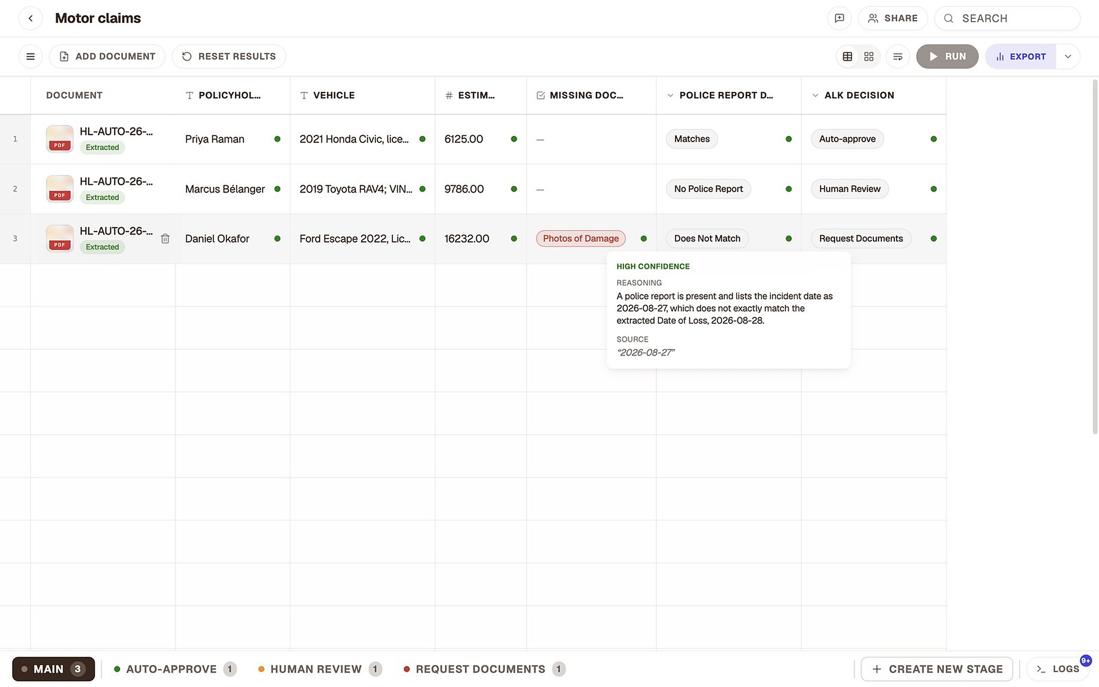1099x687 pixels.
Task: Switch to Request Documents stage tab
Action: (x=484, y=669)
